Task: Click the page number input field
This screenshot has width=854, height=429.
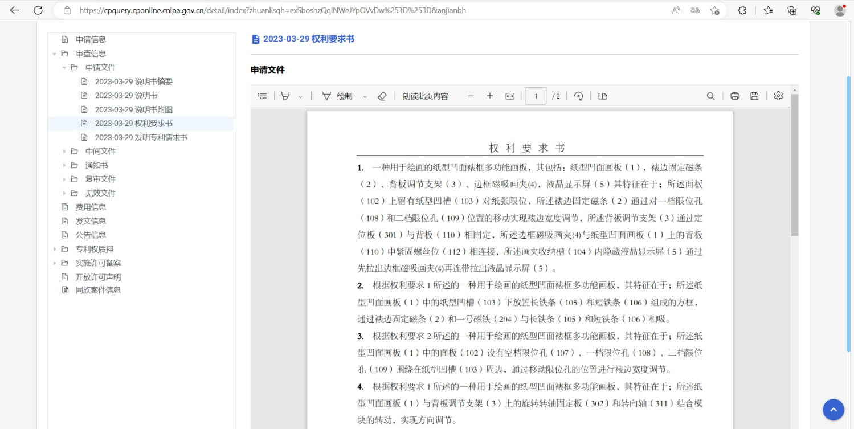Action: click(536, 96)
